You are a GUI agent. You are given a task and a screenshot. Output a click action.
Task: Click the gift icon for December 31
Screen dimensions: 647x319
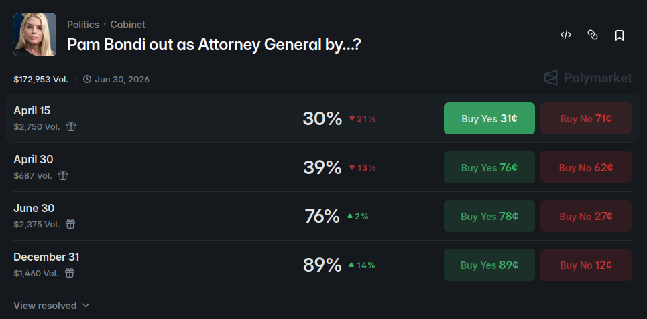tap(69, 273)
